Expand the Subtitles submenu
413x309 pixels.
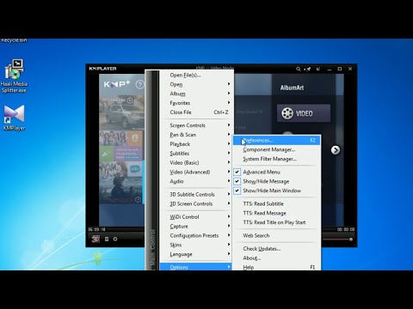(197, 154)
